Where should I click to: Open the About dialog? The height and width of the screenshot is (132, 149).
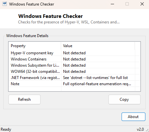[133, 117]
